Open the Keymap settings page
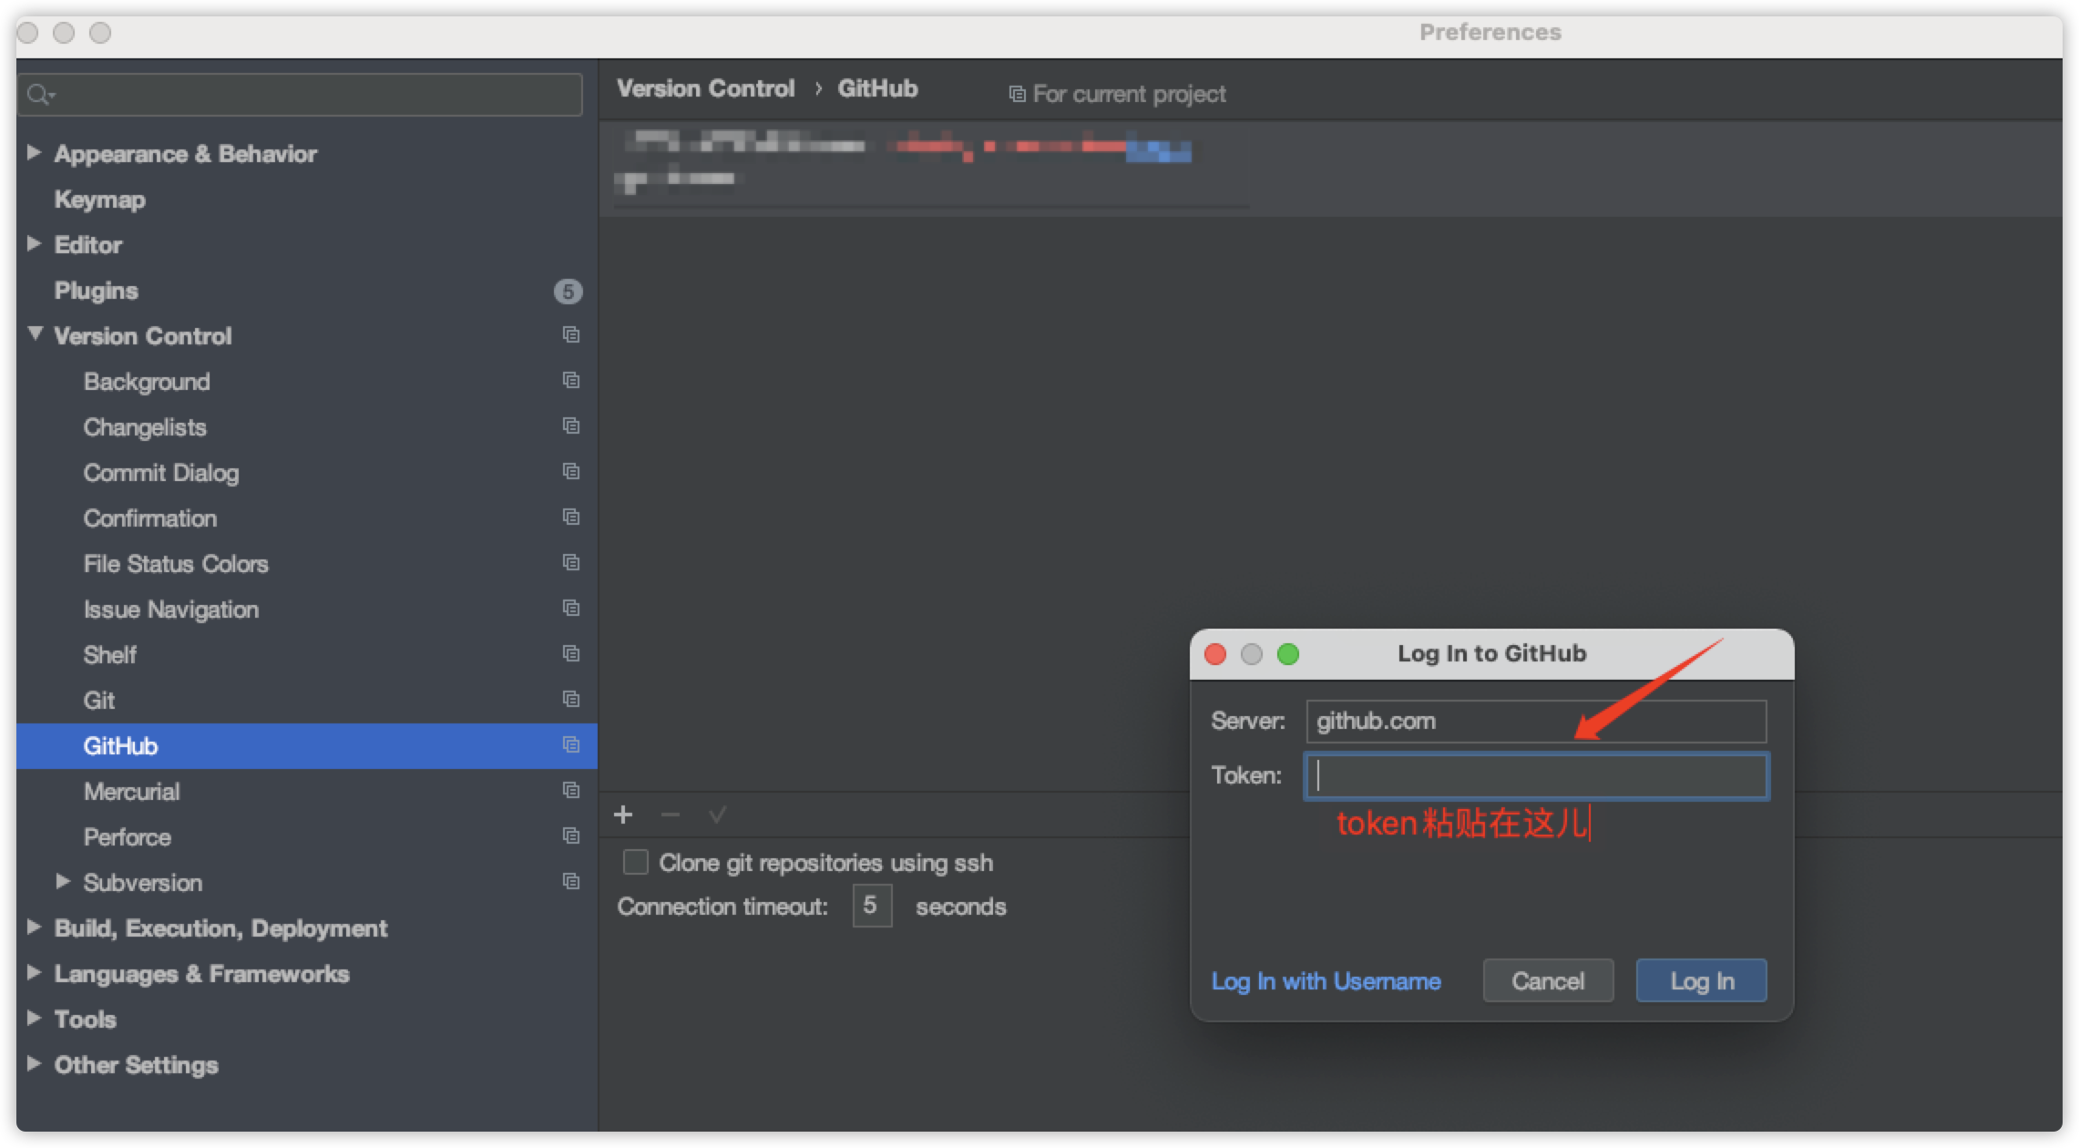Screen dimensions: 2079x1148 (99, 200)
